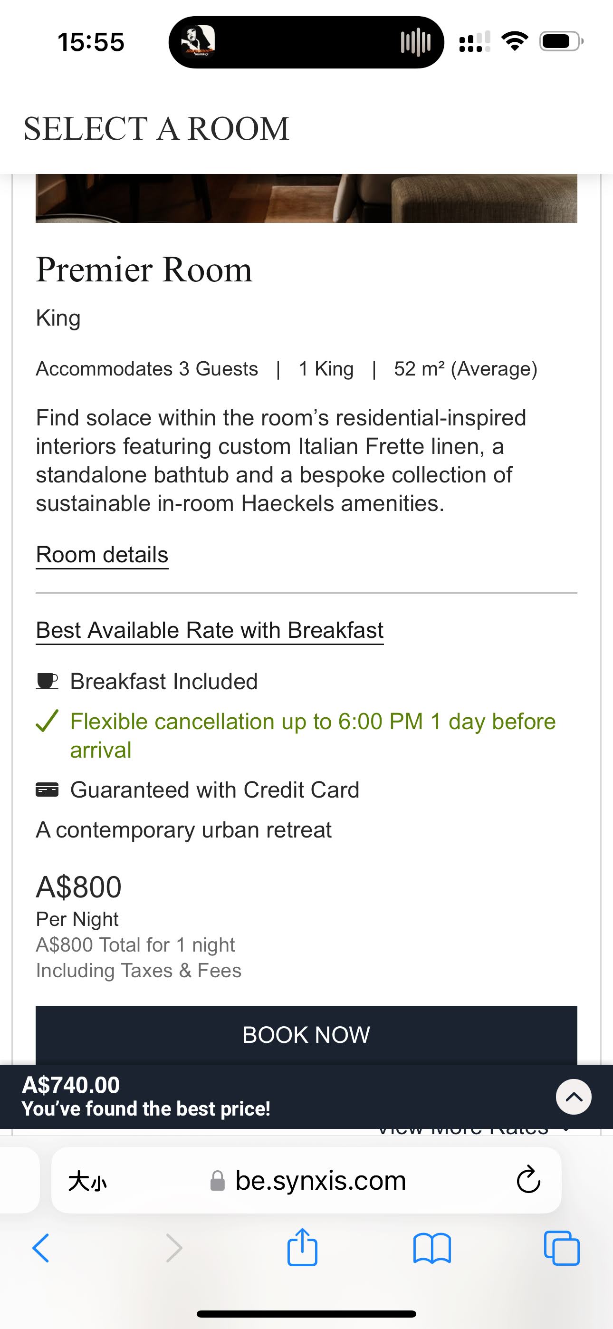Tap the Safari back arrow
The height and width of the screenshot is (1329, 613).
click(x=41, y=1248)
